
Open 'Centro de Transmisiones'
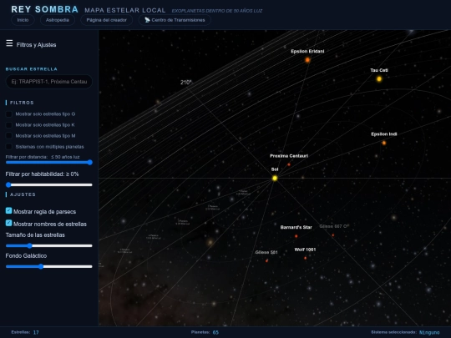(x=175, y=20)
